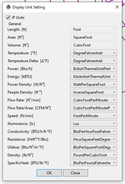
Task: Expand the Conductivity unit dropdown
Action: pyautogui.click(x=94, y=132)
